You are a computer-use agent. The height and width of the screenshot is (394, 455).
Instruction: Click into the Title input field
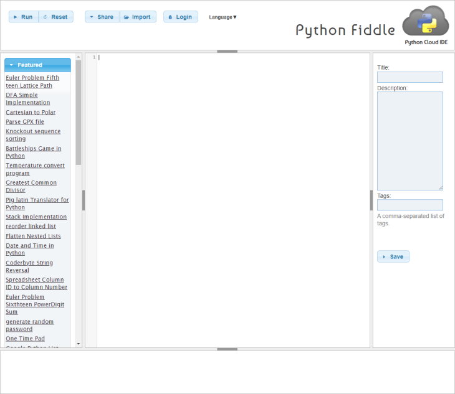[410, 77]
